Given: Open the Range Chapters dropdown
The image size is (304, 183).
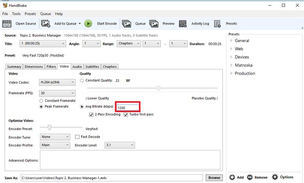Looking at the screenshot, I should (129, 44).
